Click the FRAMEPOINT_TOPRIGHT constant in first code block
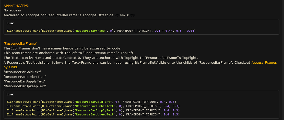 click(x=134, y=31)
